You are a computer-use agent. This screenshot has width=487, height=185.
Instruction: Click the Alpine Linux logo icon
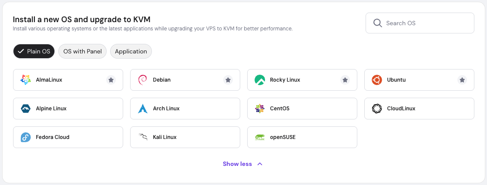26,109
